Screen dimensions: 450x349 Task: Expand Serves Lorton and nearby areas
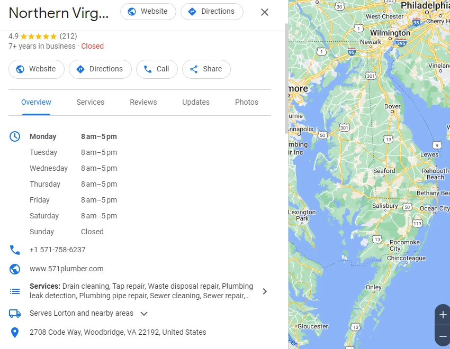point(143,313)
